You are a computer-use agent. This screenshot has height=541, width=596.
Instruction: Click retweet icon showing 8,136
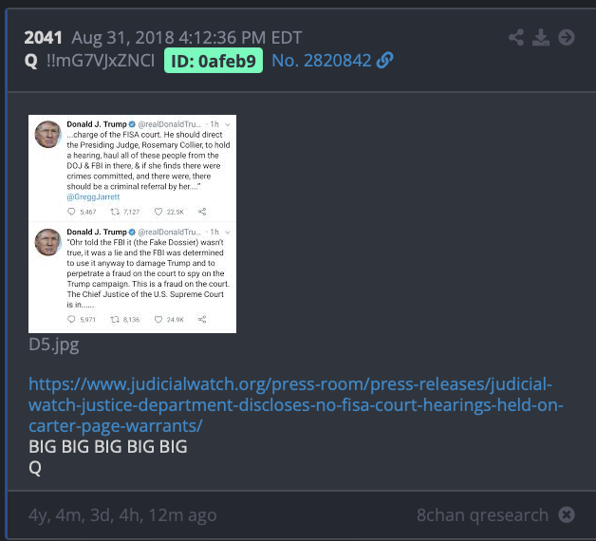[115, 319]
